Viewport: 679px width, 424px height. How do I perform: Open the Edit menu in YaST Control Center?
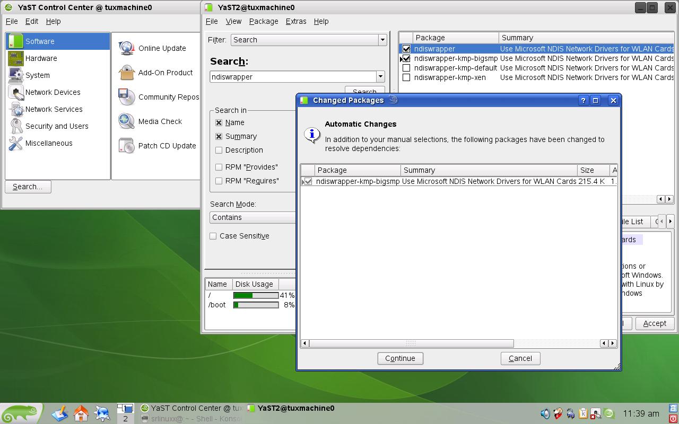coord(32,21)
